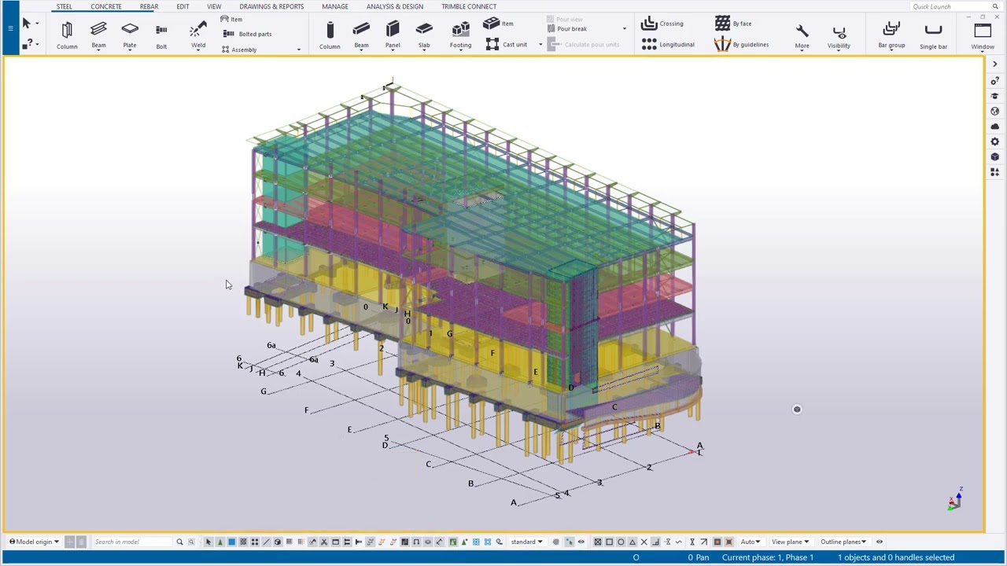
Task: Click the Bolted parts command
Action: click(248, 34)
